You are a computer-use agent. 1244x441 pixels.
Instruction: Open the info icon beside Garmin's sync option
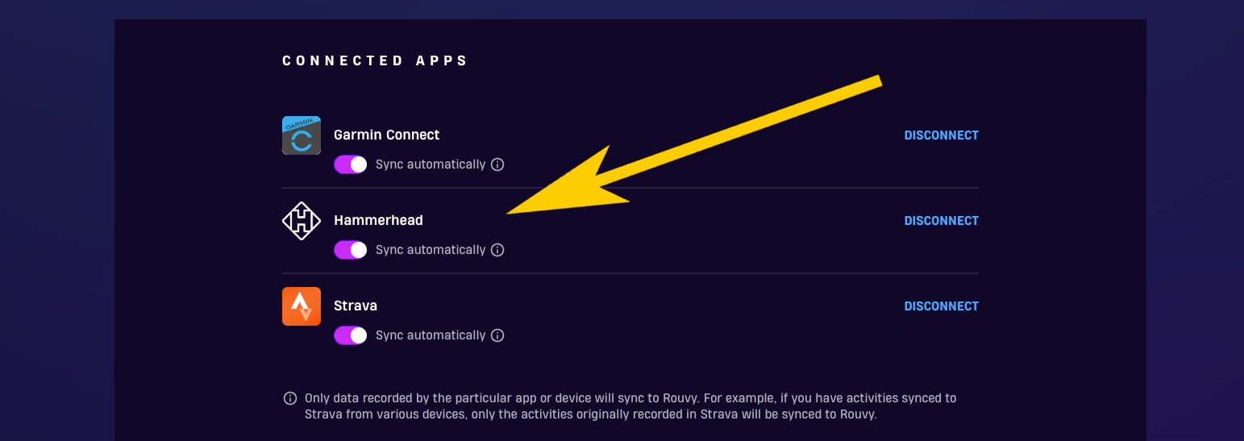497,164
